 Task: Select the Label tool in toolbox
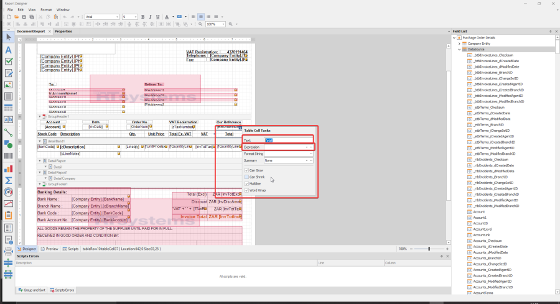click(9, 50)
